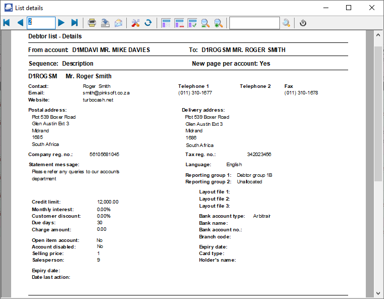Select the third page layout view icon

coord(192,23)
